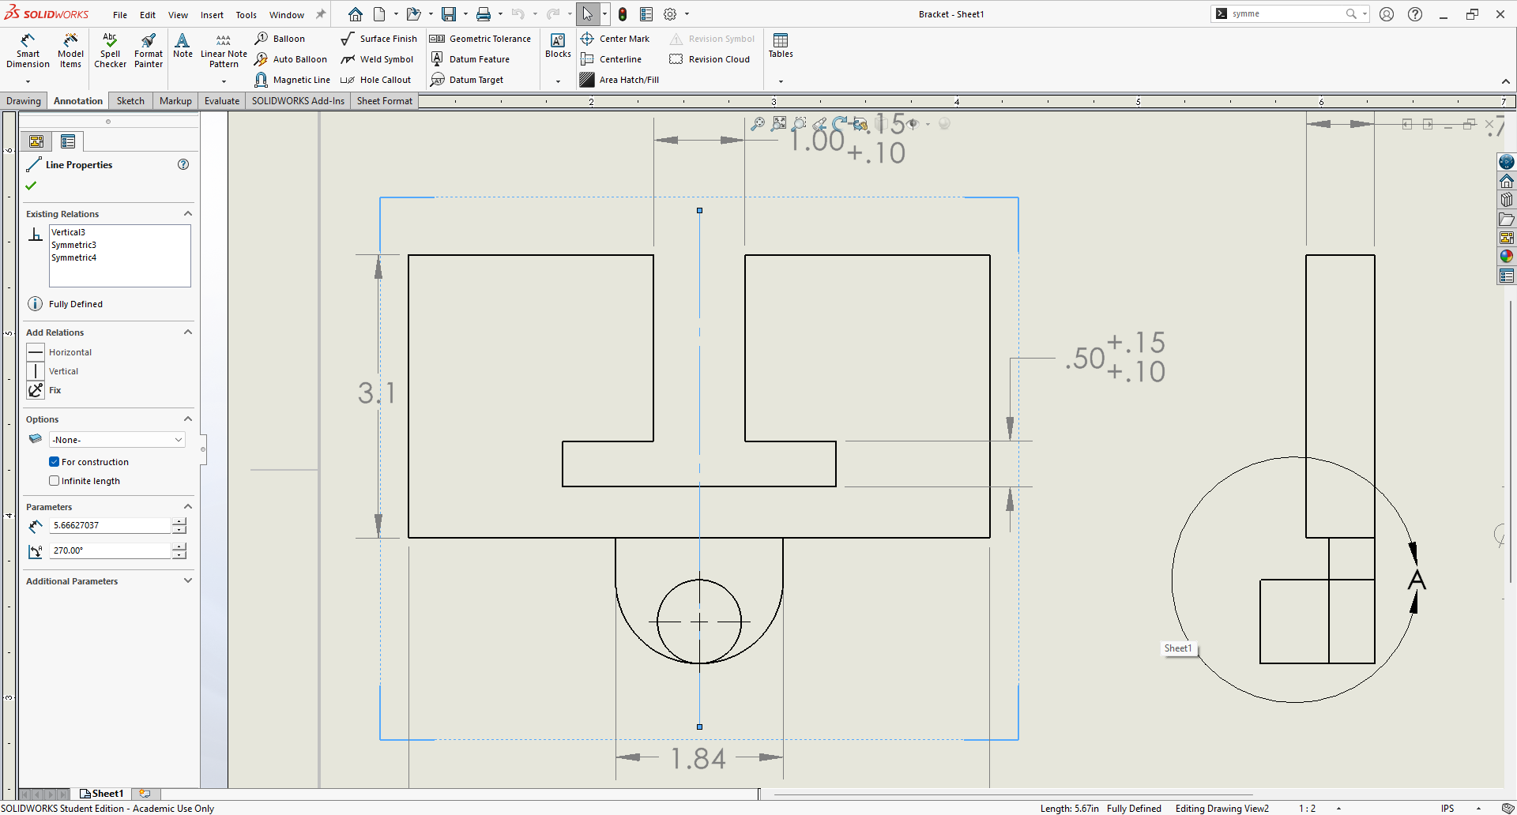Image resolution: width=1517 pixels, height=815 pixels.
Task: Collapse the Parameters section
Action: coord(188,507)
